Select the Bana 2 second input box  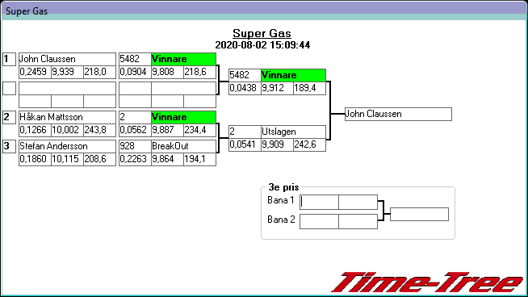click(x=358, y=222)
